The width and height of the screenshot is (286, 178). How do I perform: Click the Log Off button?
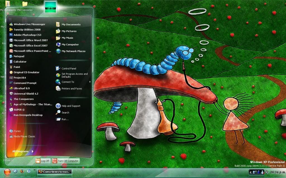[x=43, y=161]
